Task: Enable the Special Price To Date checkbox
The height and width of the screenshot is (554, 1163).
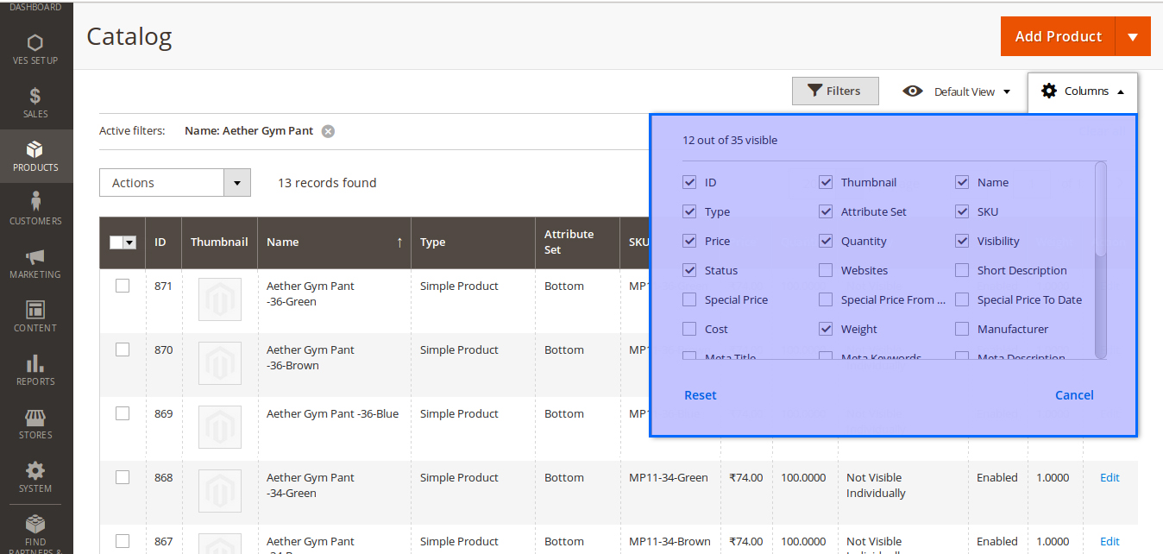Action: 962,299
